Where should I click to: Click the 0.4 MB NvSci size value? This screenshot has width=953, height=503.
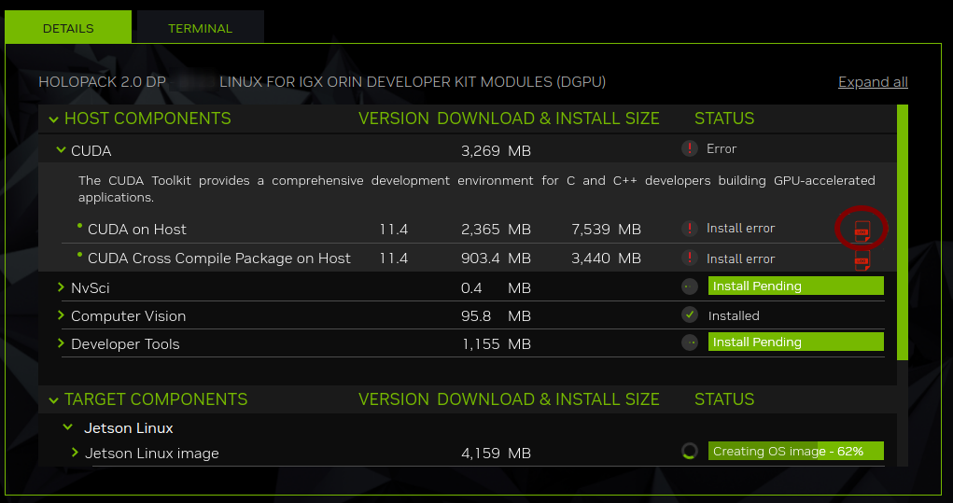(496, 288)
